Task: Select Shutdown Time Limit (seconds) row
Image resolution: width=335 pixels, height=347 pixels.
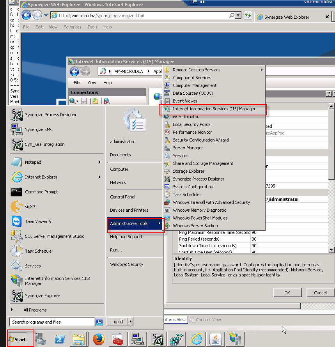Action: pyautogui.click(x=253, y=246)
